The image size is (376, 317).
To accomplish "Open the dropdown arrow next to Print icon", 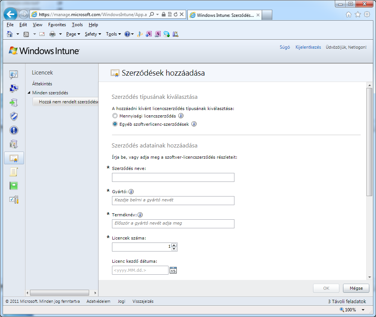I will [x=60, y=34].
